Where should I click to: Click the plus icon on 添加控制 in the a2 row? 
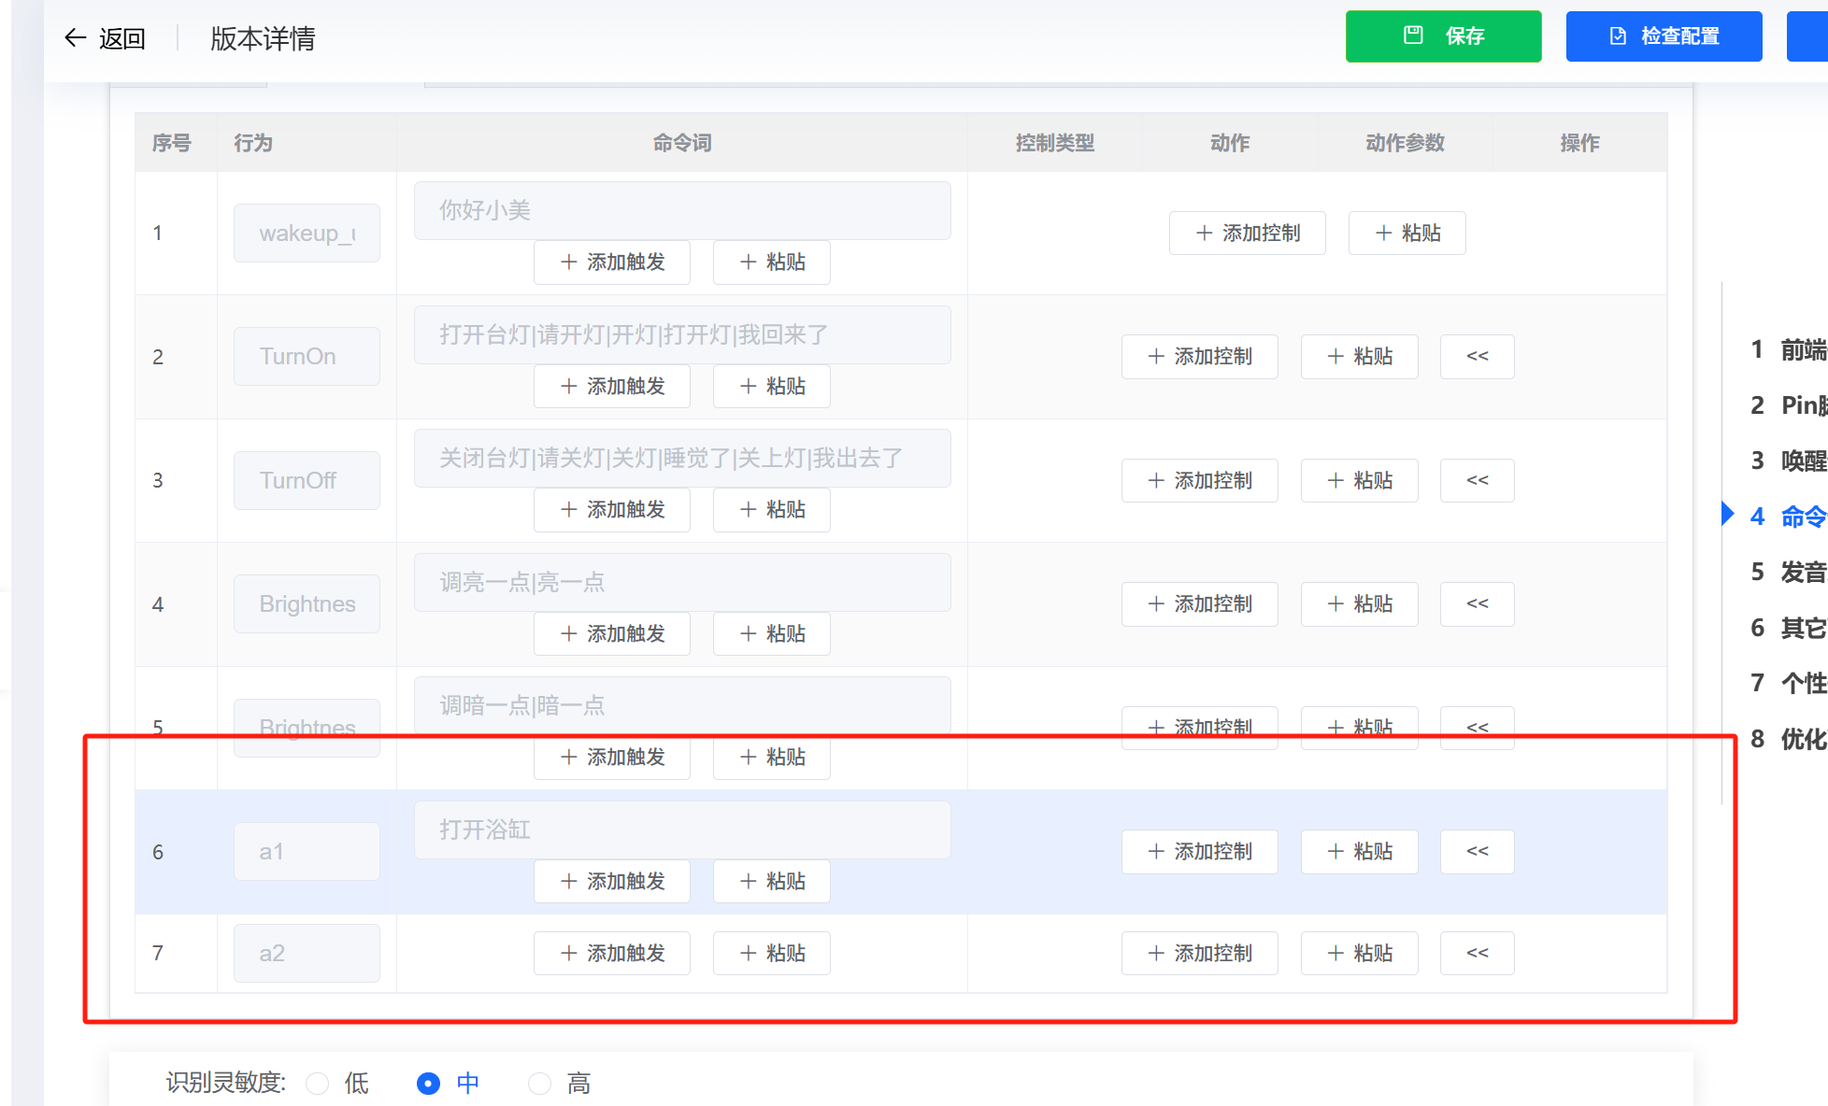coord(1154,953)
